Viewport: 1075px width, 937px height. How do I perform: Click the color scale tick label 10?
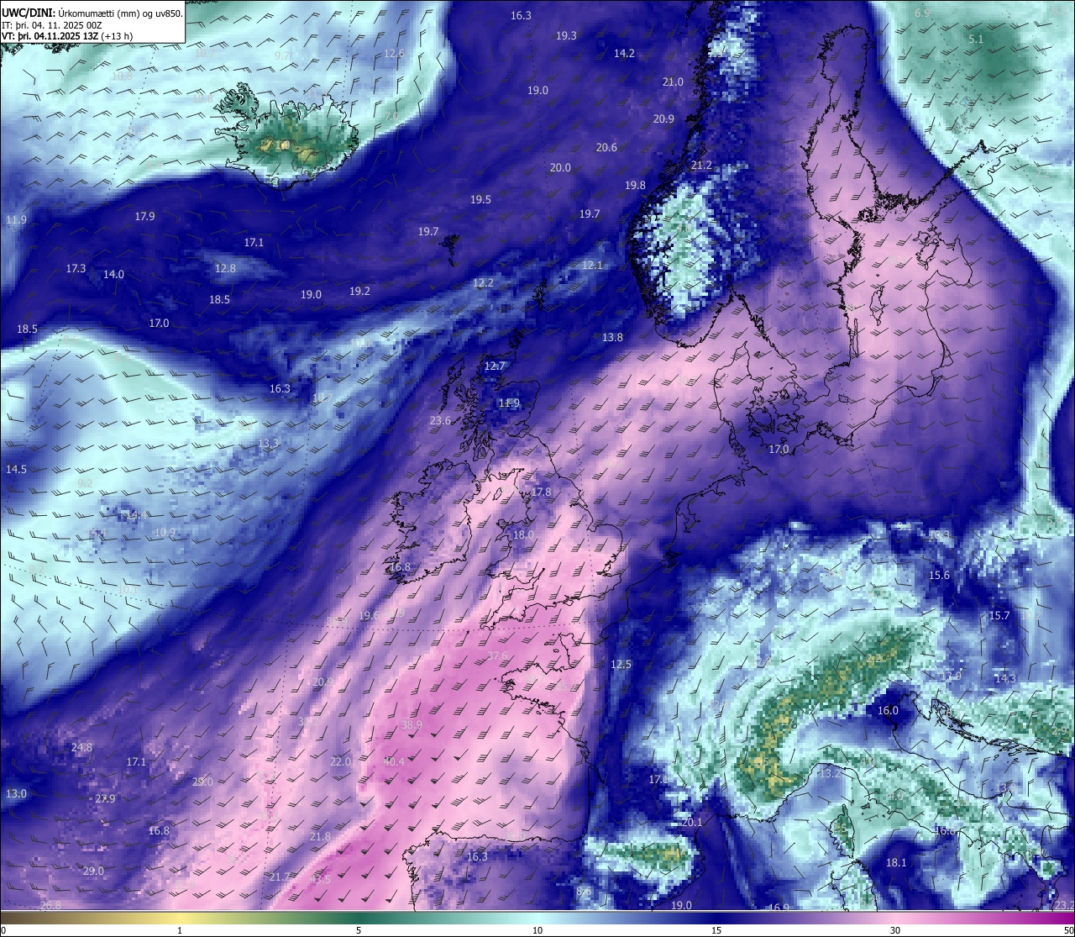point(537,930)
